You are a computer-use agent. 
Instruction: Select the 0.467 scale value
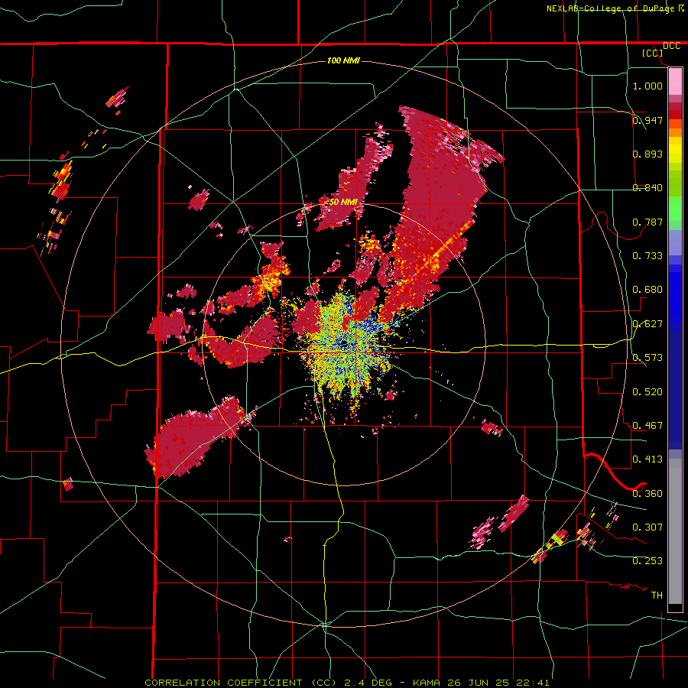[x=647, y=425]
